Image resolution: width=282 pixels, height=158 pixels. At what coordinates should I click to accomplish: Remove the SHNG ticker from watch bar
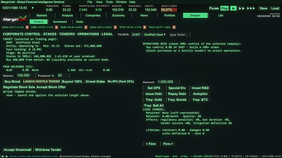point(27,27)
